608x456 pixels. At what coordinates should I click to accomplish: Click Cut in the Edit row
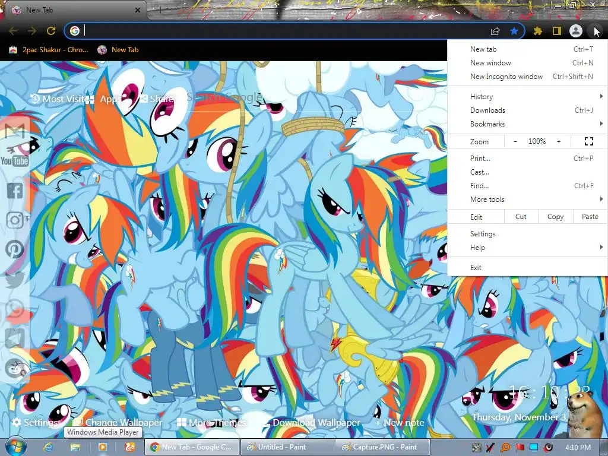tap(521, 217)
